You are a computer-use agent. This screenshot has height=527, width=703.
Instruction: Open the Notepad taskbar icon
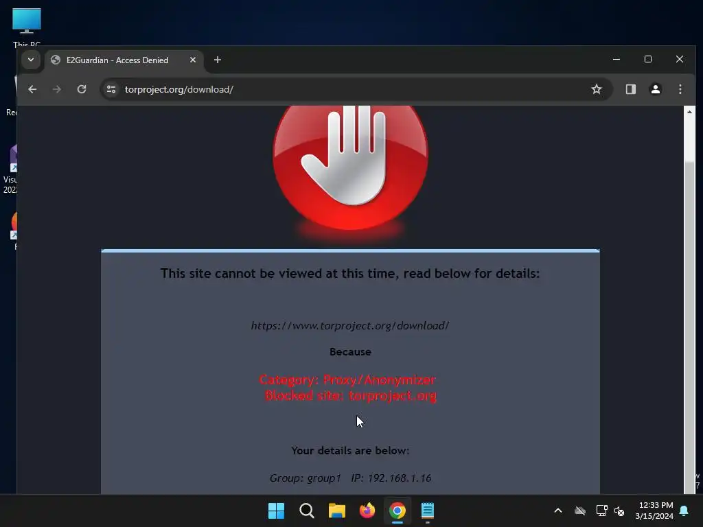coord(428,511)
